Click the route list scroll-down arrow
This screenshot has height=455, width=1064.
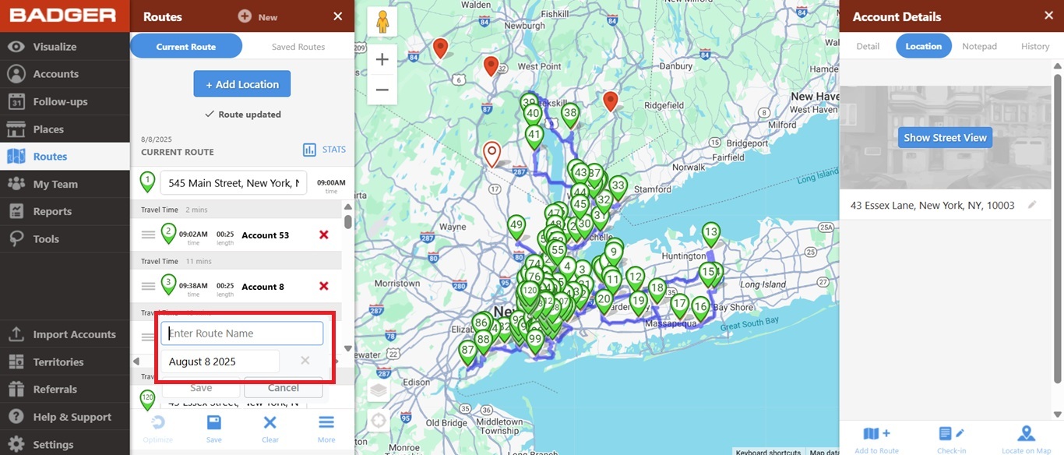pyautogui.click(x=348, y=348)
